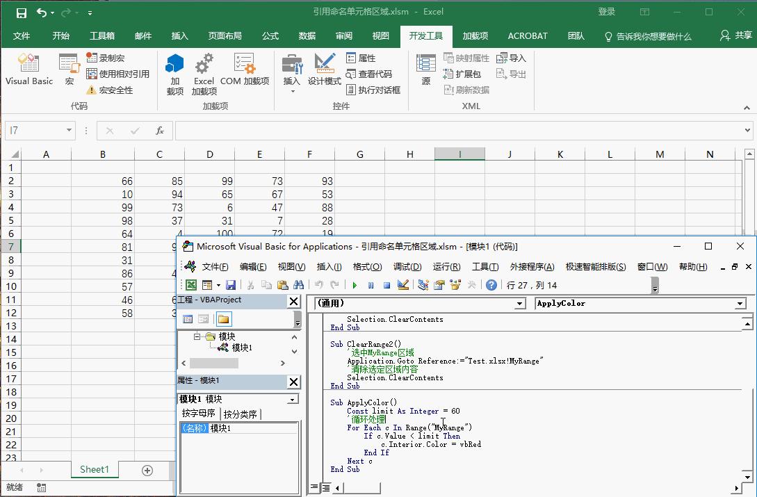Toggle folder view in the Project Explorer
Image resolution: width=757 pixels, height=497 pixels.
click(224, 319)
